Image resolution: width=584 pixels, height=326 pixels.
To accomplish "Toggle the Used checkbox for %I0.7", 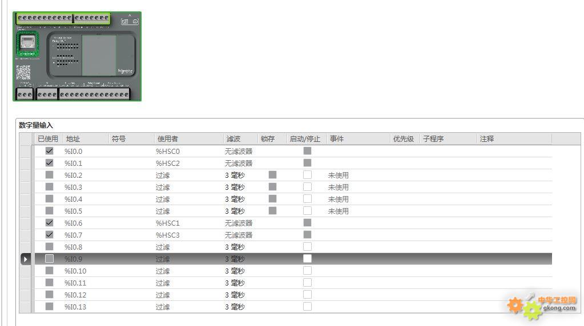I will click(x=49, y=235).
